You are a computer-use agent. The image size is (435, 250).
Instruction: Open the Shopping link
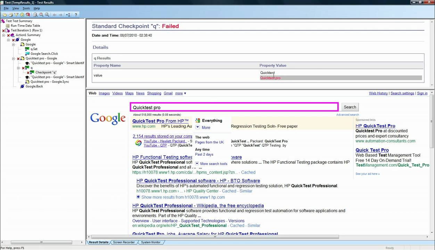(154, 93)
